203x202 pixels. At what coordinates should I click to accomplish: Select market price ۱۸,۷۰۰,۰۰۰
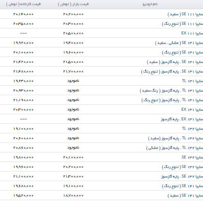tap(73, 195)
